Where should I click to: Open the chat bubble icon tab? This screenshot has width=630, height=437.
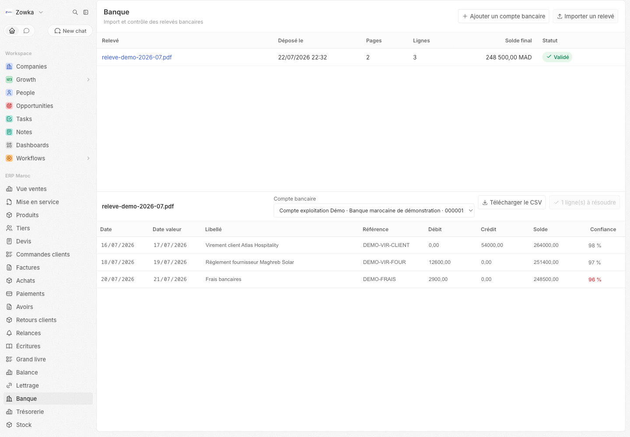26,31
